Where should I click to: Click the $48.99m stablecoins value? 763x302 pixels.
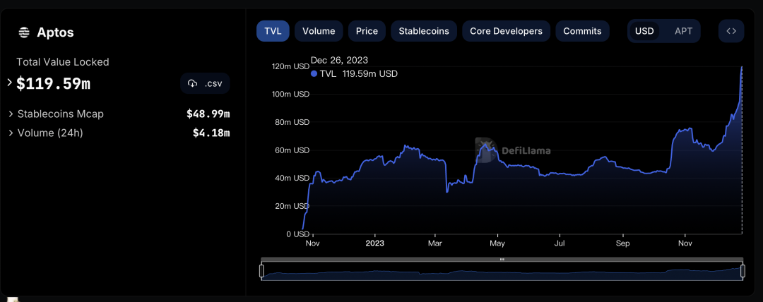[x=208, y=114]
